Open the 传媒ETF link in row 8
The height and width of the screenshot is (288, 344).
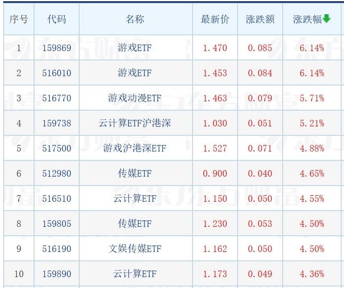[135, 224]
